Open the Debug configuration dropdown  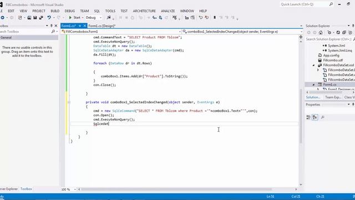point(100,18)
